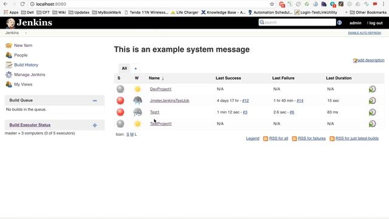Viewport: 389px width, 219px height.
Task: Click the sunny weather icon for TestProject1
Action: (137, 123)
